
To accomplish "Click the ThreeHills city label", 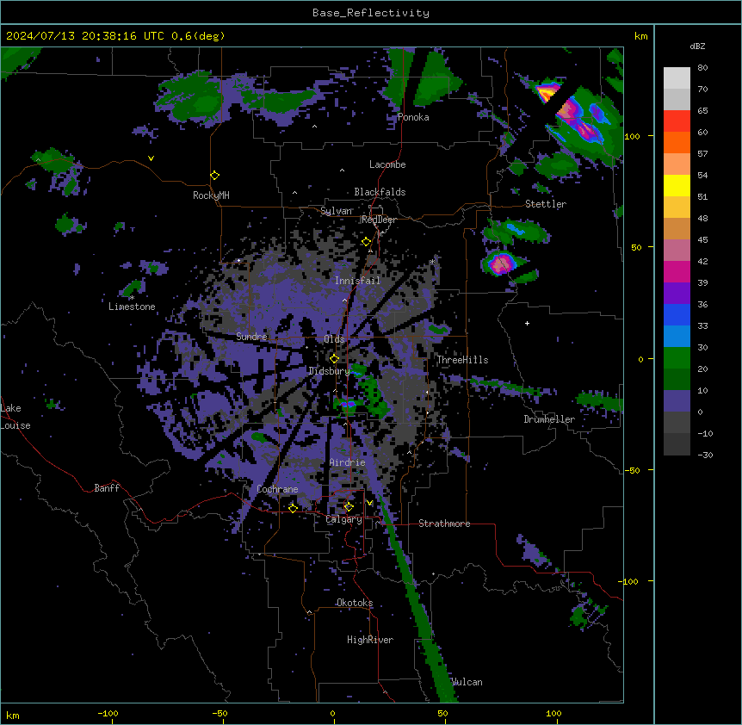I will tap(462, 360).
